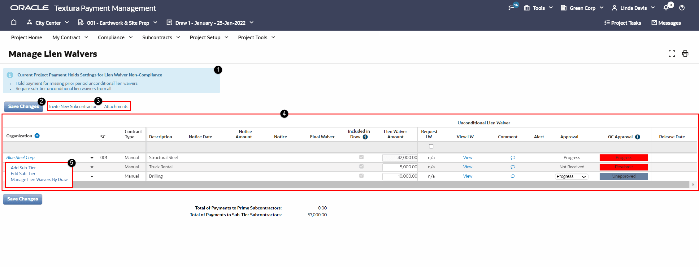Click the bottom Save Changes button
699x267 pixels.
[23, 199]
